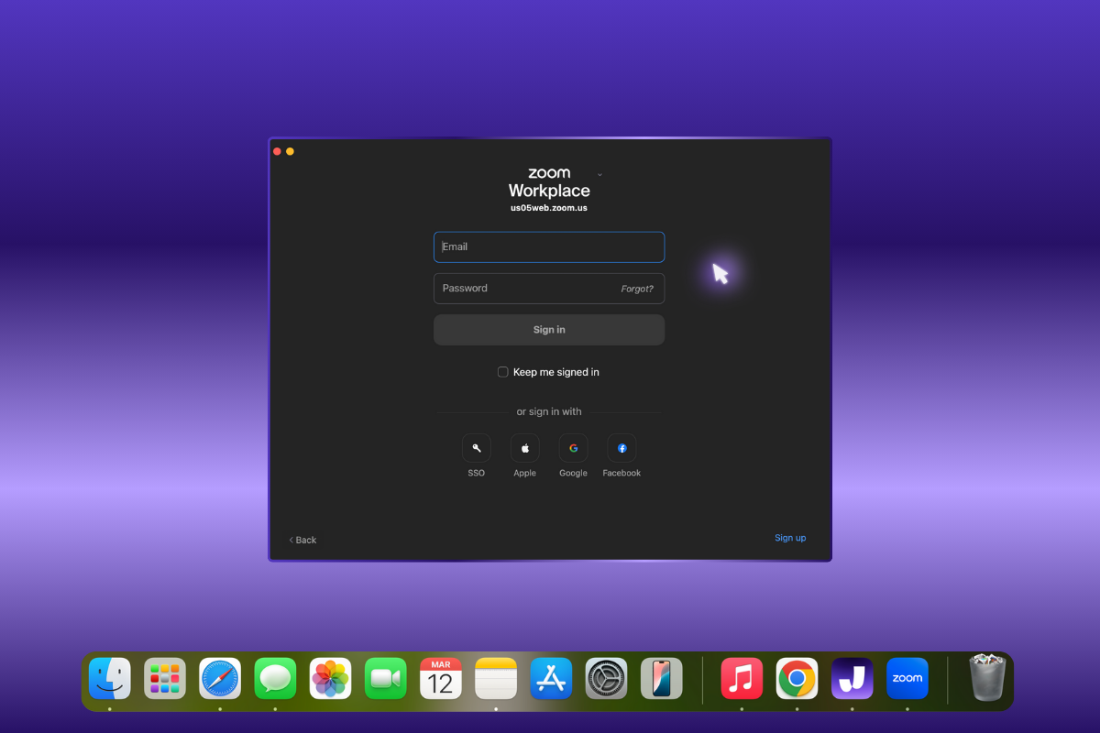Open Finder from the dock
The height and width of the screenshot is (733, 1100).
point(110,679)
